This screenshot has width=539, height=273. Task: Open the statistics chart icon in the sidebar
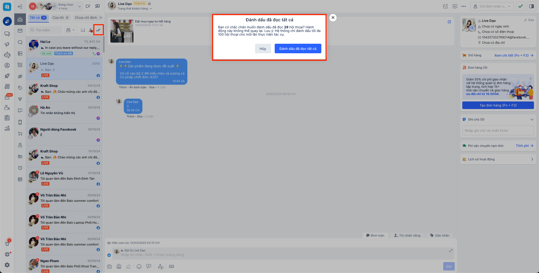point(7,128)
